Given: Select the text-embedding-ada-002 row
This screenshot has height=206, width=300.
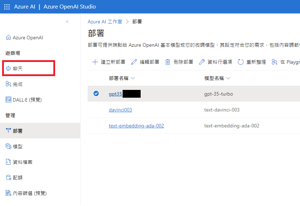Looking at the screenshot, I should [96, 126].
